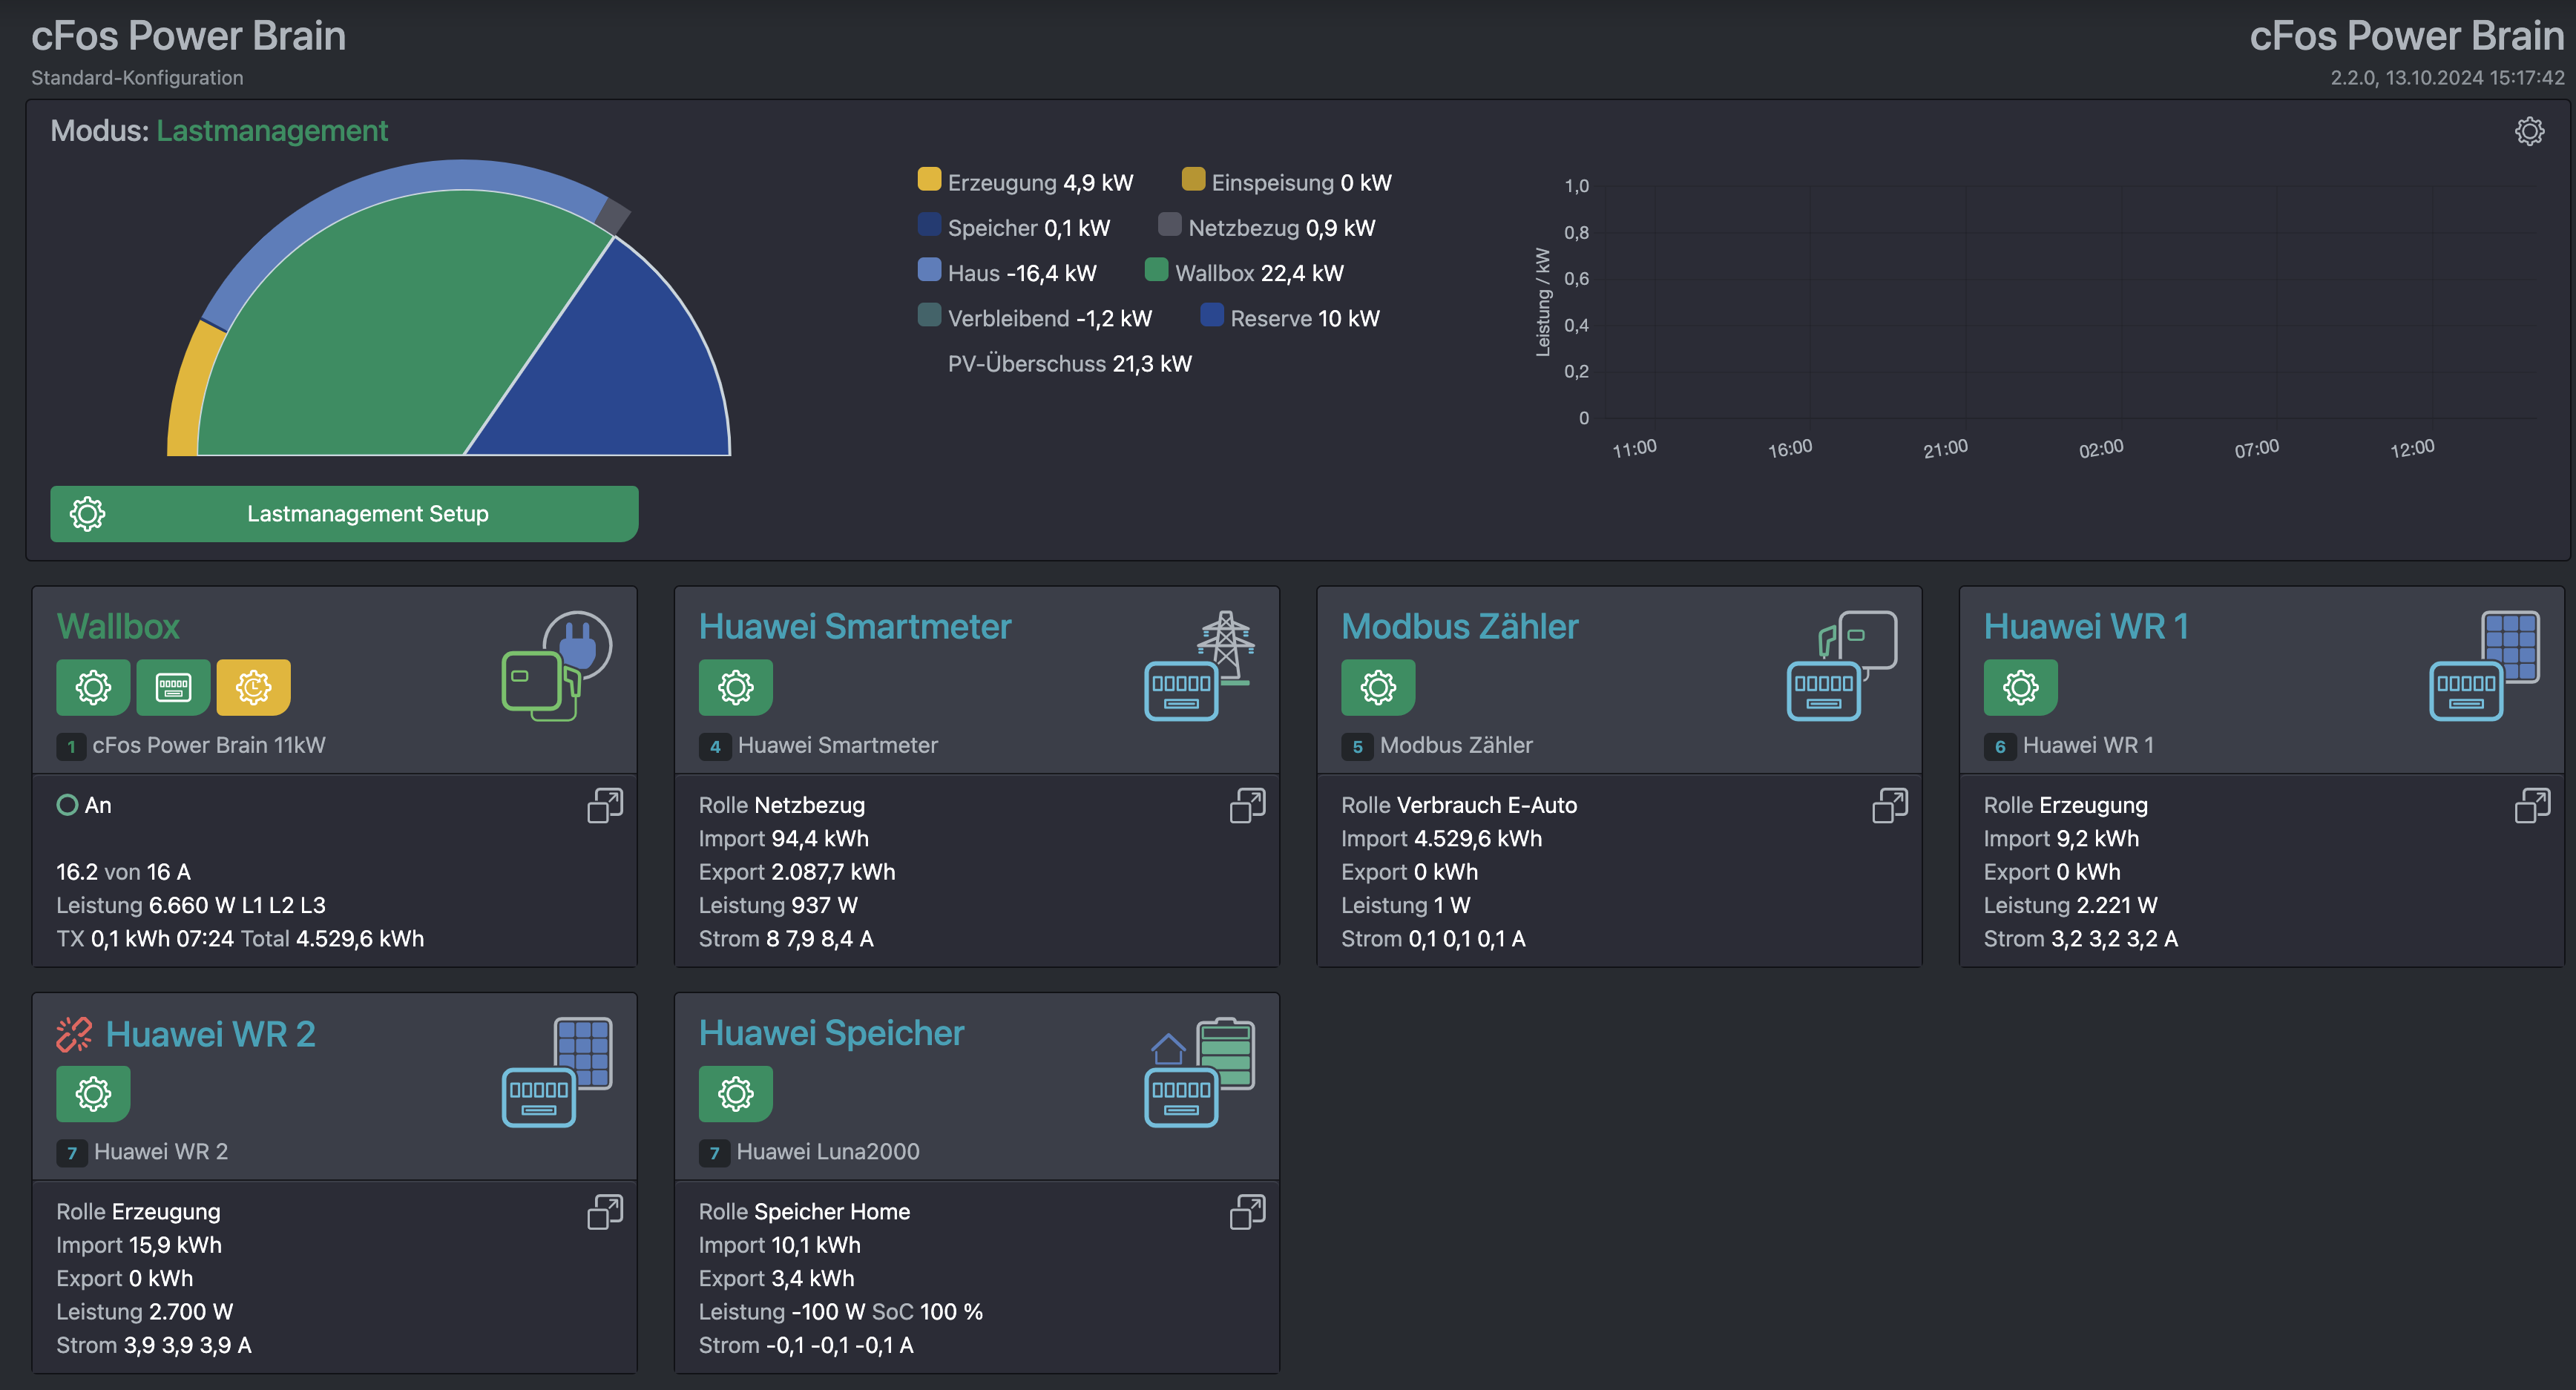Open Huawei WR 1 settings gear
The height and width of the screenshot is (1390, 2576).
[x=2020, y=687]
